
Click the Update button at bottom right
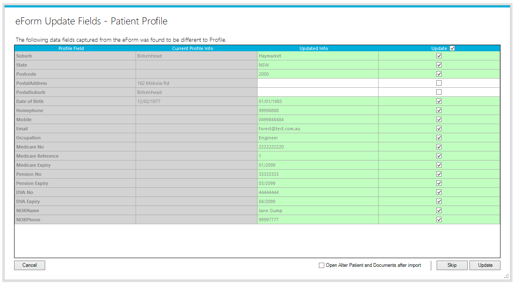click(x=485, y=265)
